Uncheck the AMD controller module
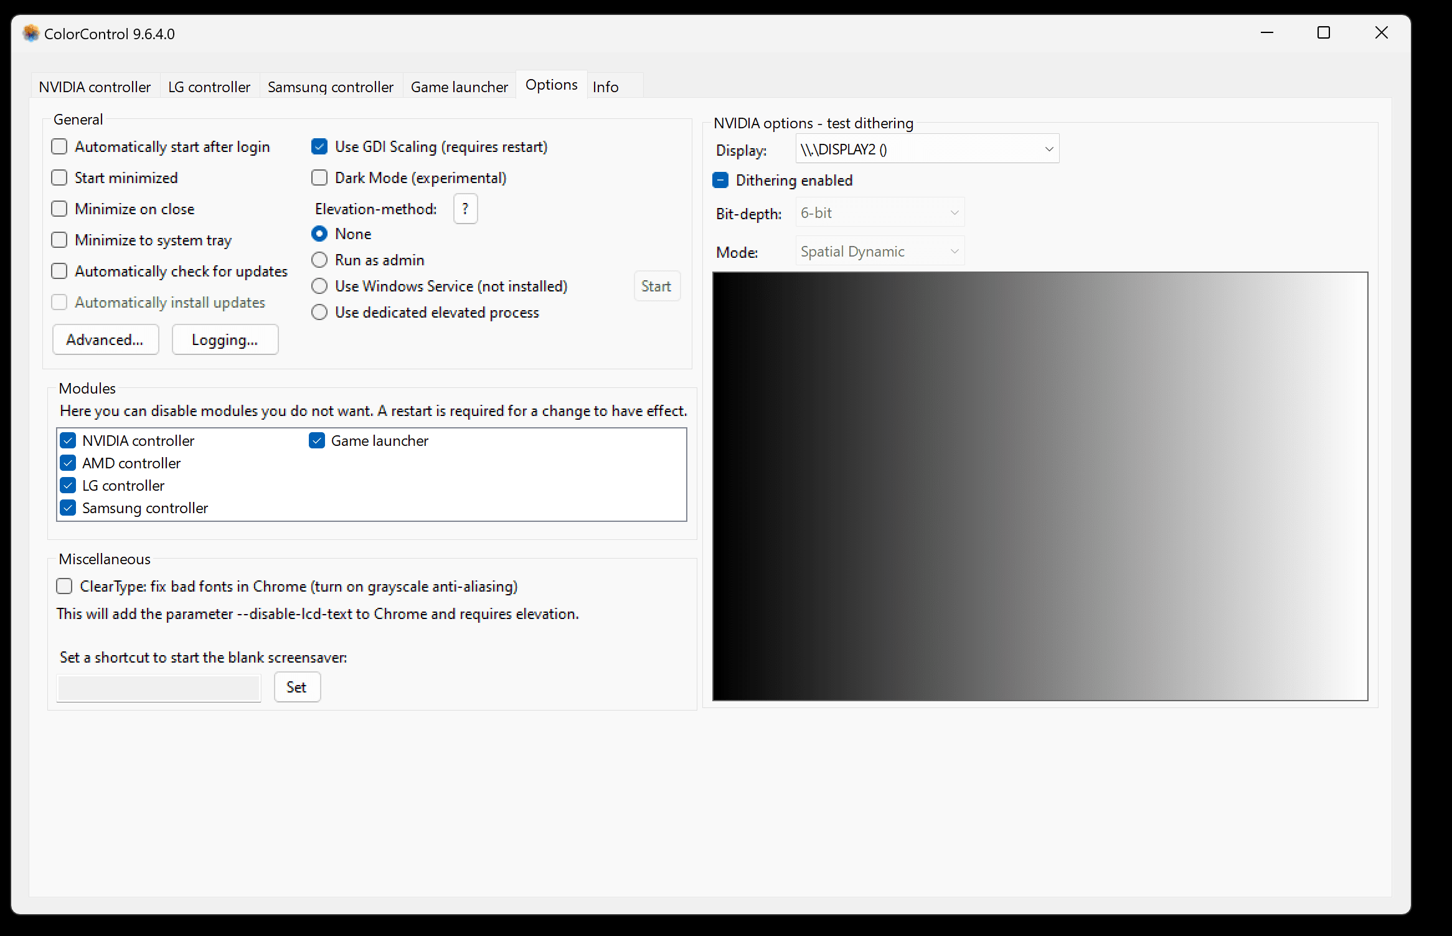Viewport: 1452px width, 936px height. (68, 463)
